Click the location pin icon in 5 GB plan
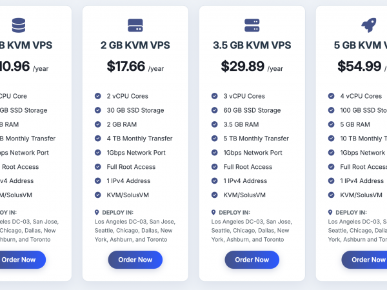The width and height of the screenshot is (387, 290). [330, 212]
